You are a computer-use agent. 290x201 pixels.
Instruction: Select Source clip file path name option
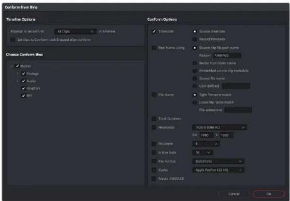tap(195, 48)
